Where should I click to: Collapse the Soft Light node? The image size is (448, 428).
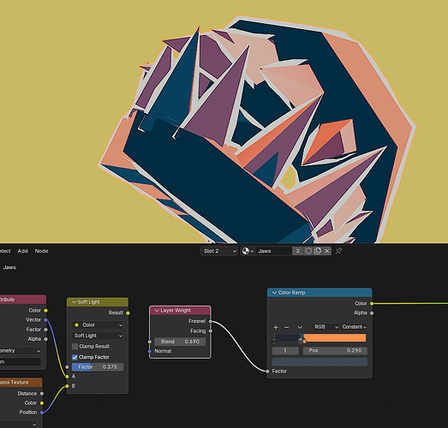click(74, 302)
